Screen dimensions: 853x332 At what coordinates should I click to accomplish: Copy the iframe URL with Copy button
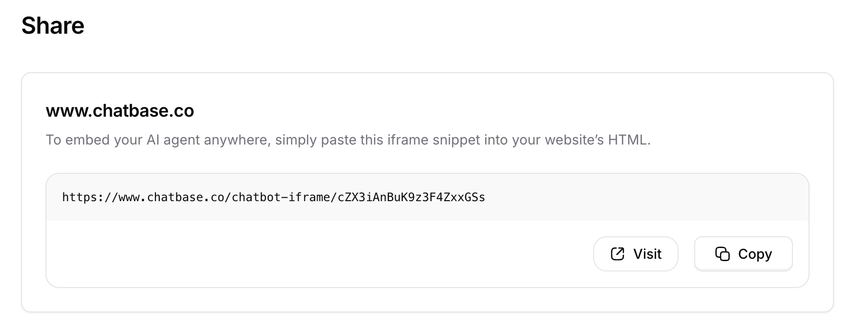[743, 254]
